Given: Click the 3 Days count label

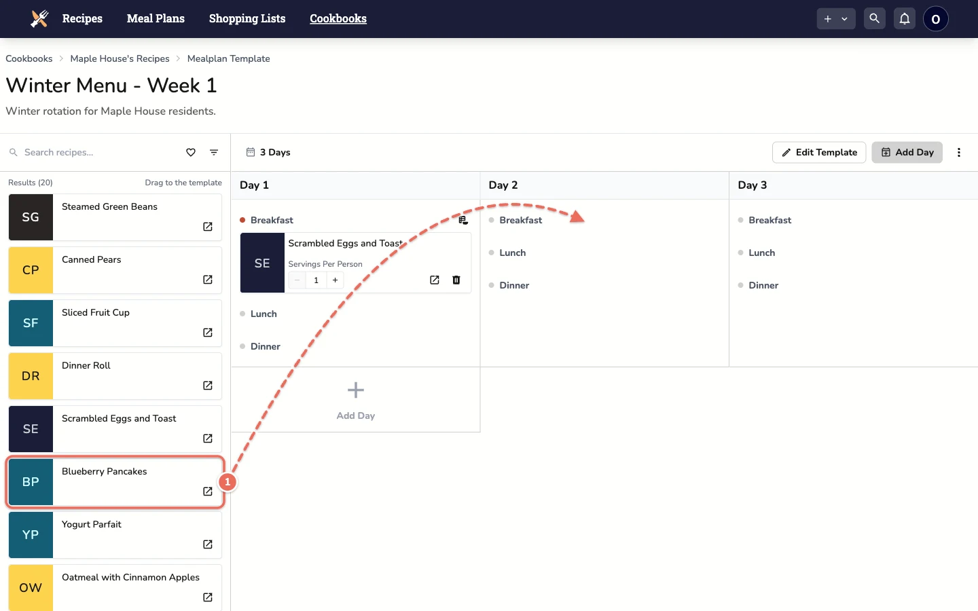Looking at the screenshot, I should point(275,153).
